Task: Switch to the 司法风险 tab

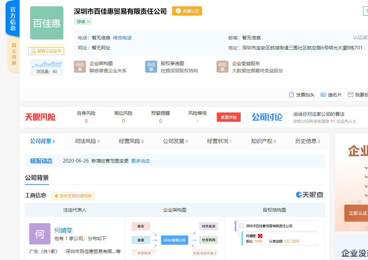Action: click(87, 141)
